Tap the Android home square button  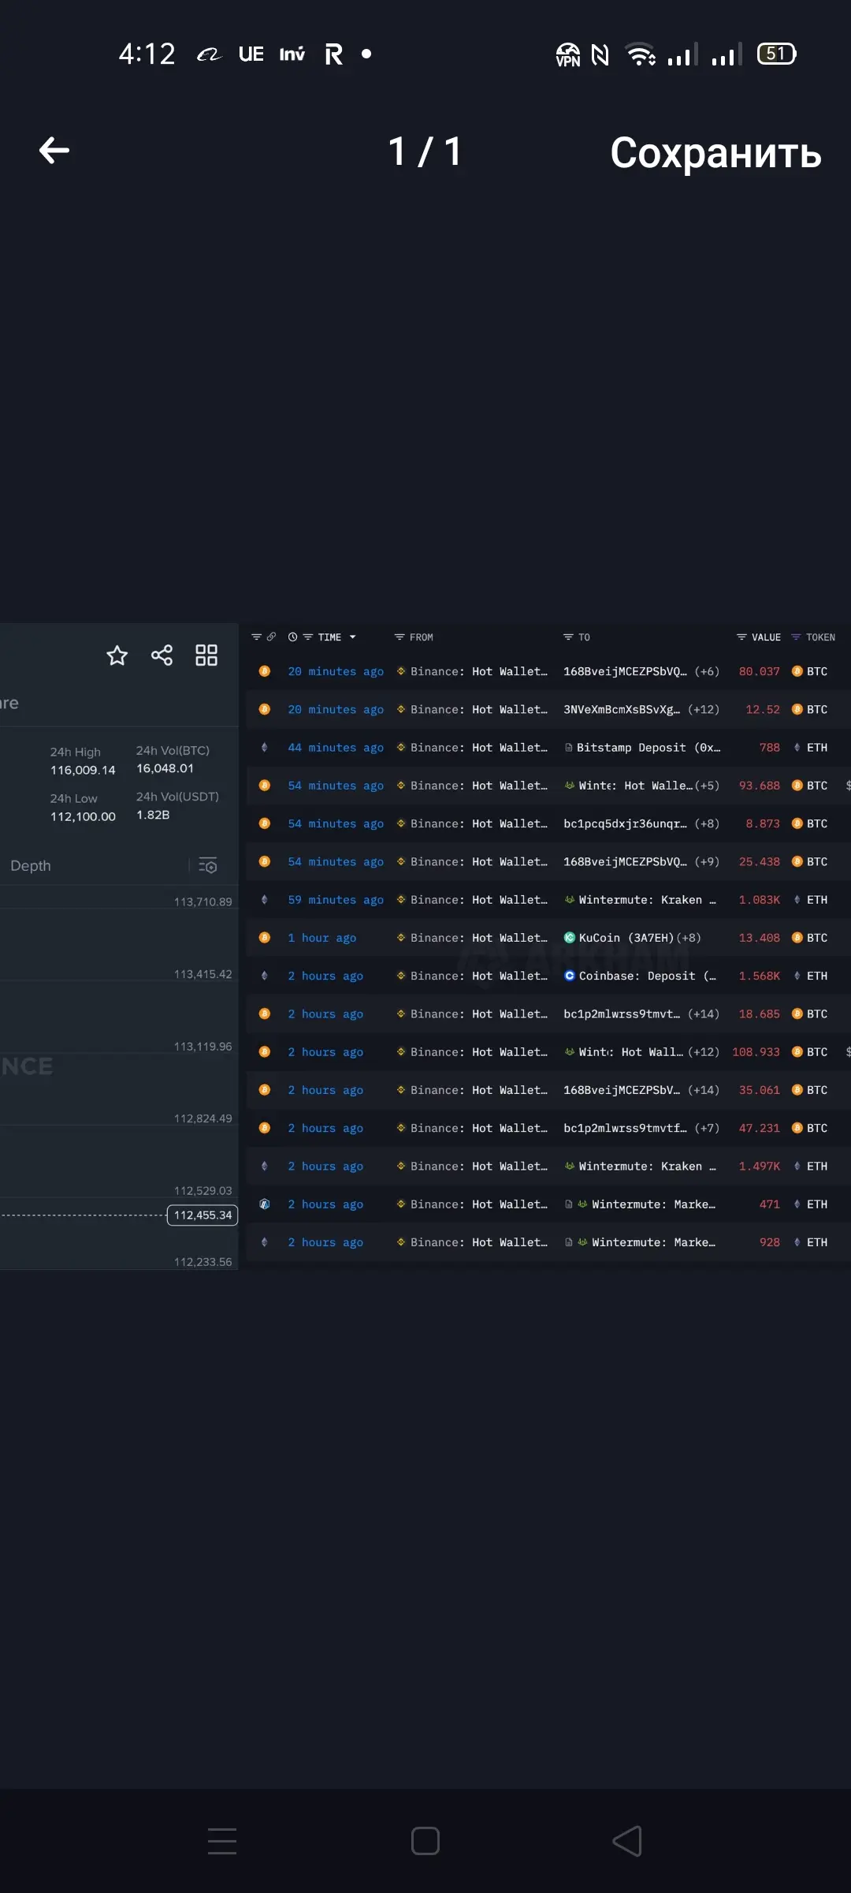click(425, 1842)
